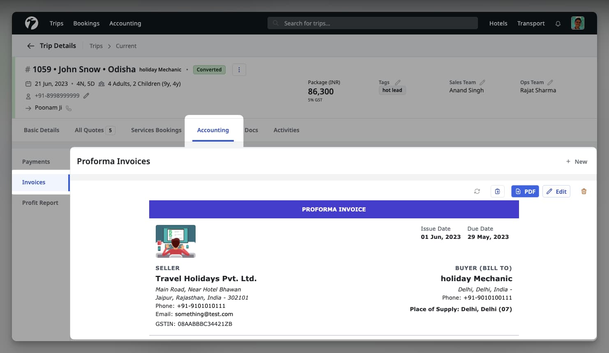609x353 pixels.
Task: Copy the invoice to clipboard
Action: 497,191
